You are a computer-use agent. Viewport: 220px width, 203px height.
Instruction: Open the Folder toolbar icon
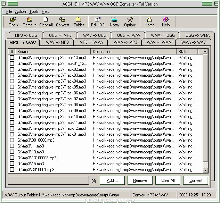[79, 22]
